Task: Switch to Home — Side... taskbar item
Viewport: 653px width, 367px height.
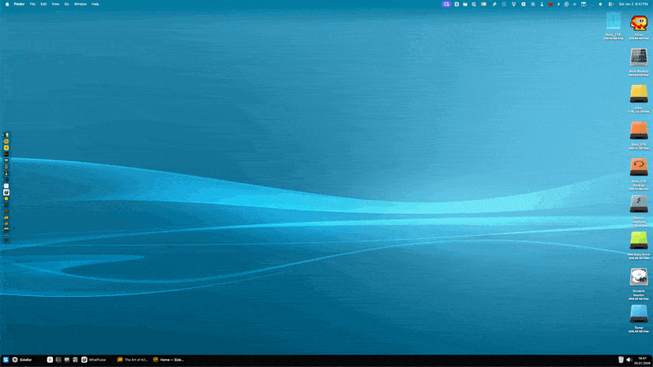Action: (x=167, y=360)
